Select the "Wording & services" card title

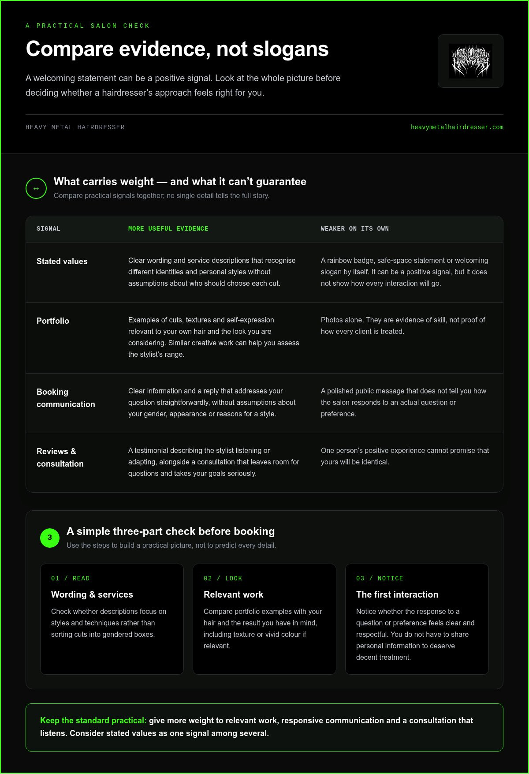tap(92, 595)
